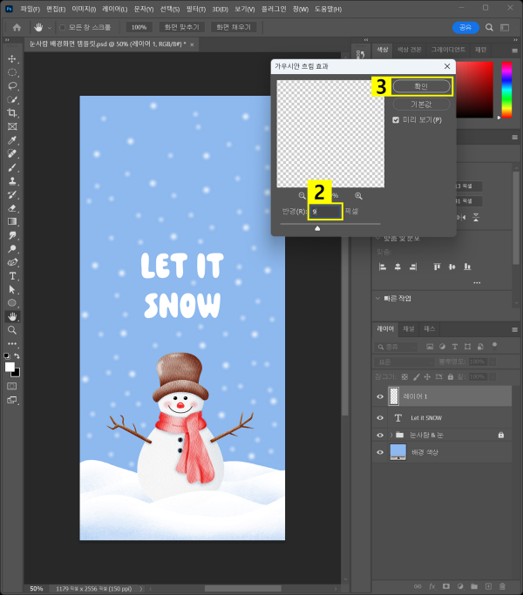Select the History Brush tool
Viewport: 523px width, 595px height.
click(x=12, y=194)
